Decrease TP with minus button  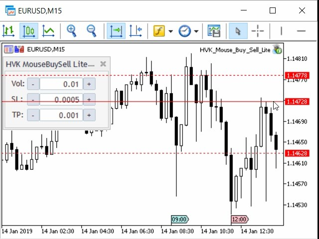(33, 115)
